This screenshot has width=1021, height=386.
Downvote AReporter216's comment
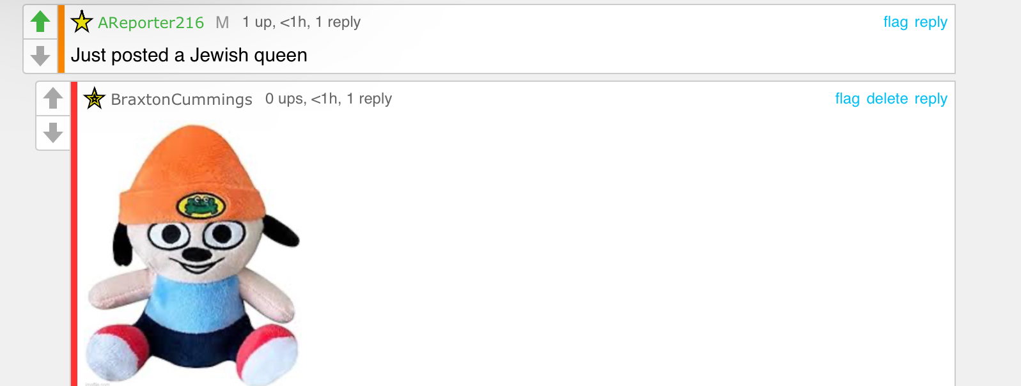tap(40, 56)
